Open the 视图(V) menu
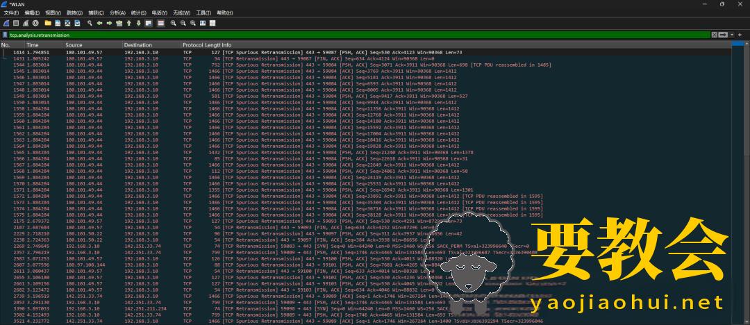 point(53,12)
